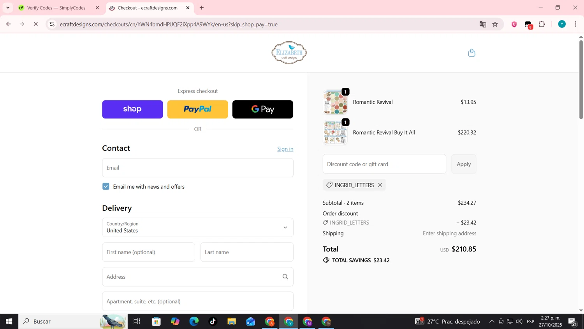View site information icon in address bar

coord(52,24)
